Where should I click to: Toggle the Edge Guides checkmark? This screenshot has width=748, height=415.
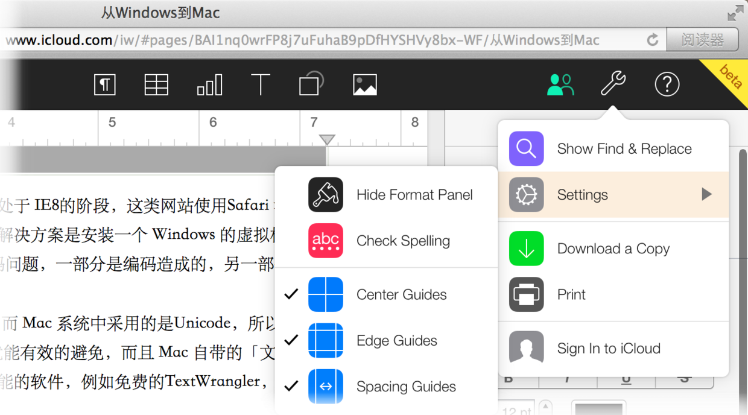click(291, 340)
